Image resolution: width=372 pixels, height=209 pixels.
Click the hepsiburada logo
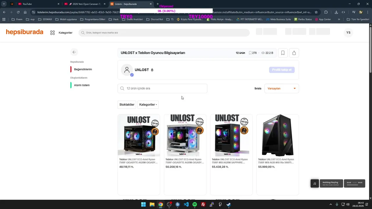25,32
